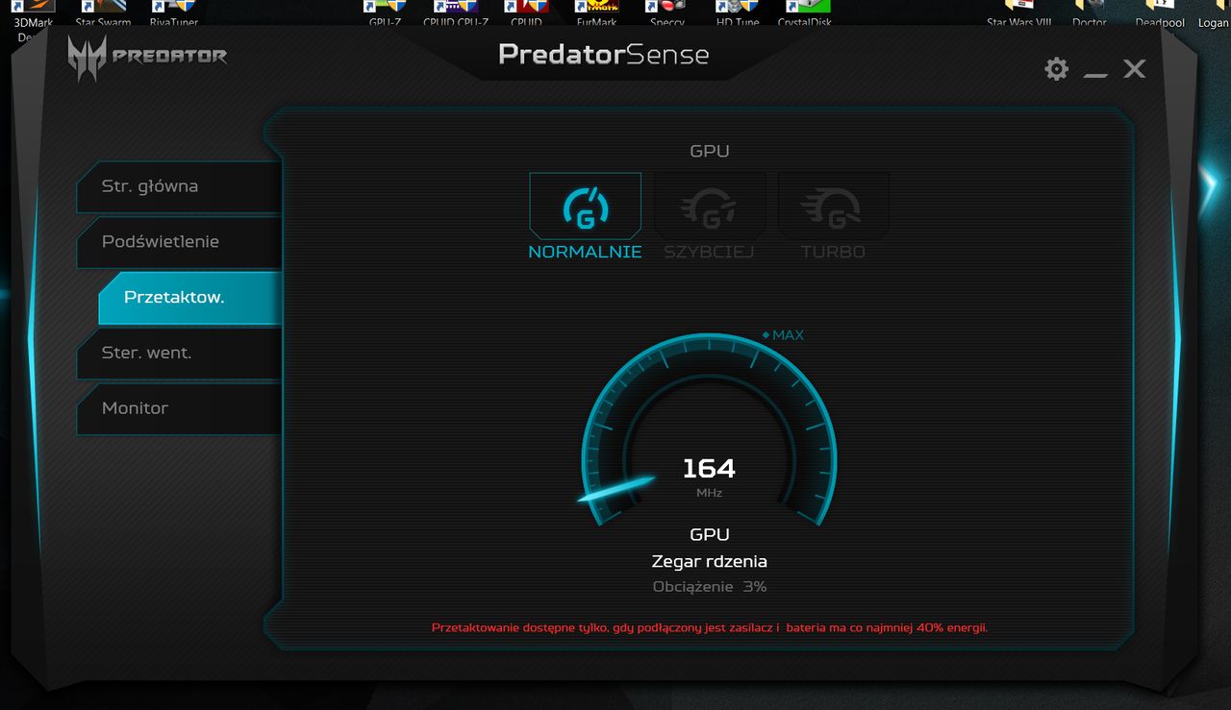1231x710 pixels.
Task: Select the SZYBCIEJ GPU overclock mode
Action: 710,206
